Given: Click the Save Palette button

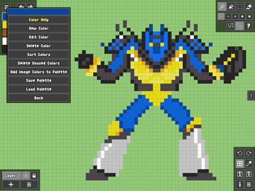Looking at the screenshot, I should (39, 80).
